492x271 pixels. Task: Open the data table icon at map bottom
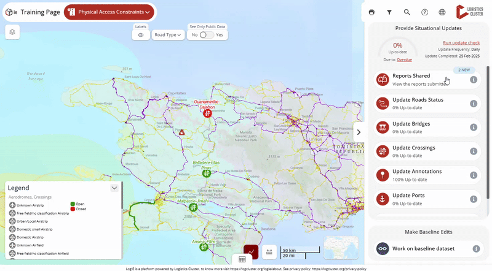point(242,259)
